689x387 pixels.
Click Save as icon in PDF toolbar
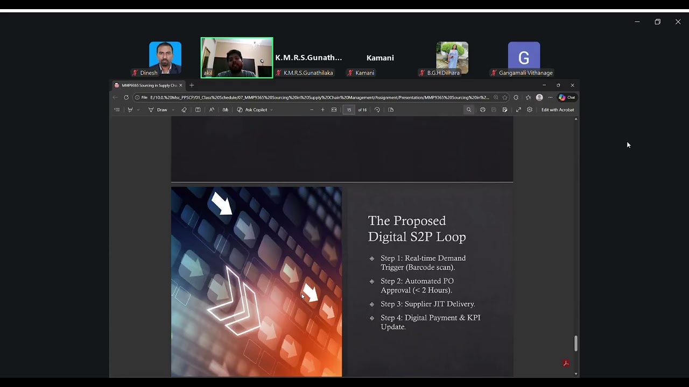click(505, 110)
